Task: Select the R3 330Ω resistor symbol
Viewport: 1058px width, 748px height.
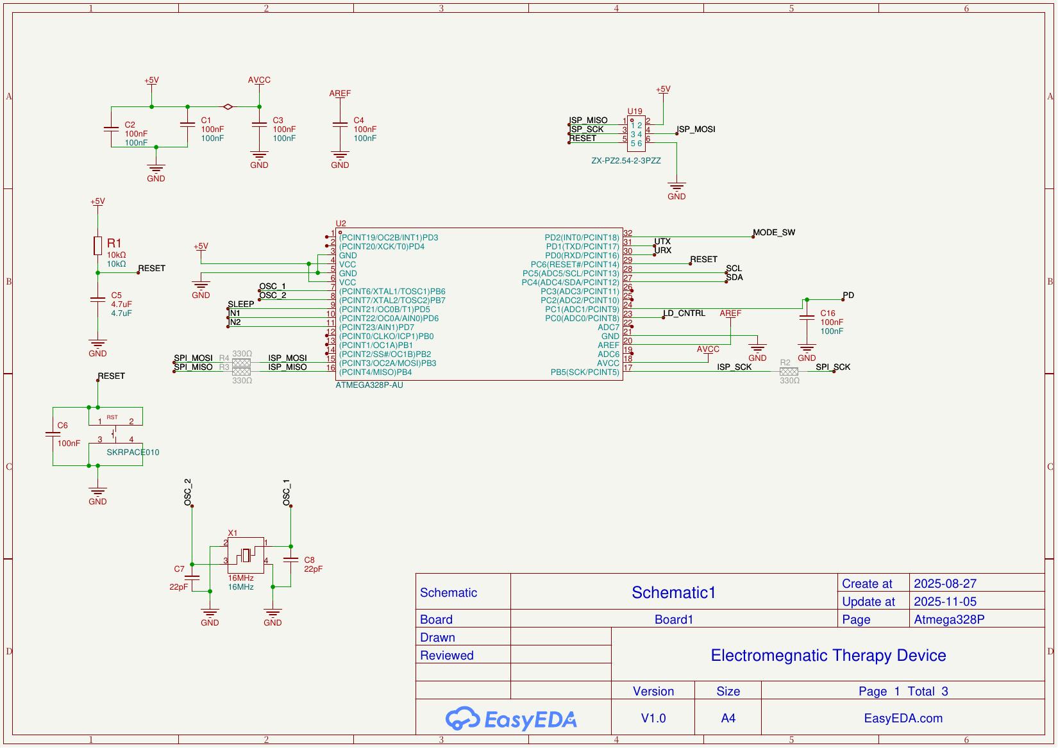Action: point(241,372)
